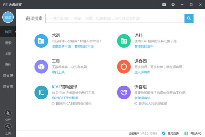Image resolution: width=205 pixels, height=137 pixels.
Task: Click the blue search magnifier button
Action: (189, 18)
